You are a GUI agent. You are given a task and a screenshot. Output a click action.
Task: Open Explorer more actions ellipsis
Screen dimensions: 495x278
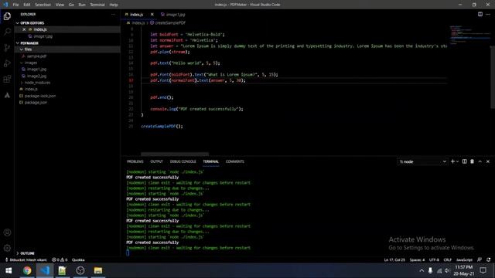tap(113, 14)
